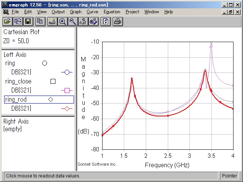Click the red curve marker at 2.5 GHz
The width and height of the screenshot is (243, 182).
(x=168, y=116)
